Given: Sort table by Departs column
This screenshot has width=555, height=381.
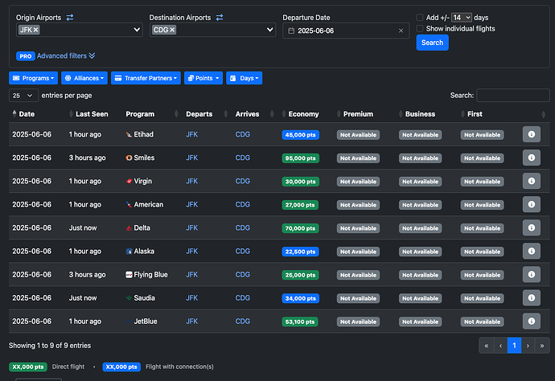Looking at the screenshot, I should tap(199, 114).
